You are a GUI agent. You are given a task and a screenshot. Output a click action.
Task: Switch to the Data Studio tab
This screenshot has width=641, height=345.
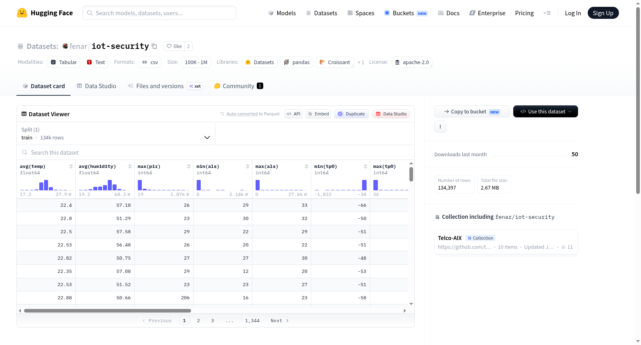coord(97,86)
